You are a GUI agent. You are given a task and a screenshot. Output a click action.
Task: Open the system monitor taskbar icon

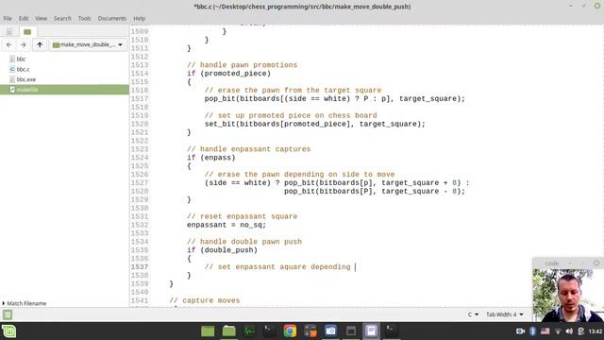pos(249,331)
